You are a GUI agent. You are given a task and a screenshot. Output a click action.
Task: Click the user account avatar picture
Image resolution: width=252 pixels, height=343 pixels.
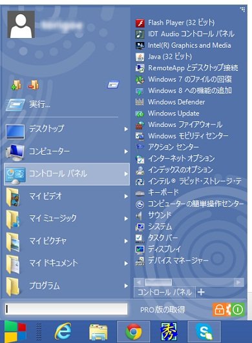tap(21, 24)
